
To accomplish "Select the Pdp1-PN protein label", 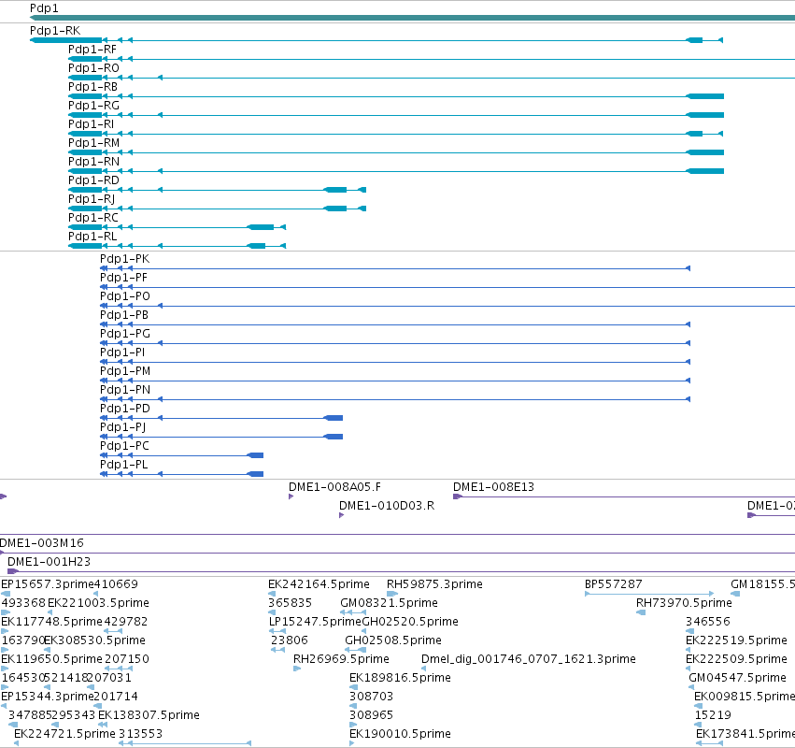I will 125,390.
